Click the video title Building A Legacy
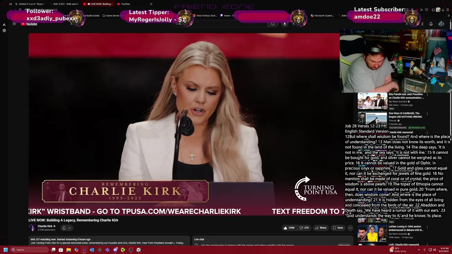 (x=73, y=220)
